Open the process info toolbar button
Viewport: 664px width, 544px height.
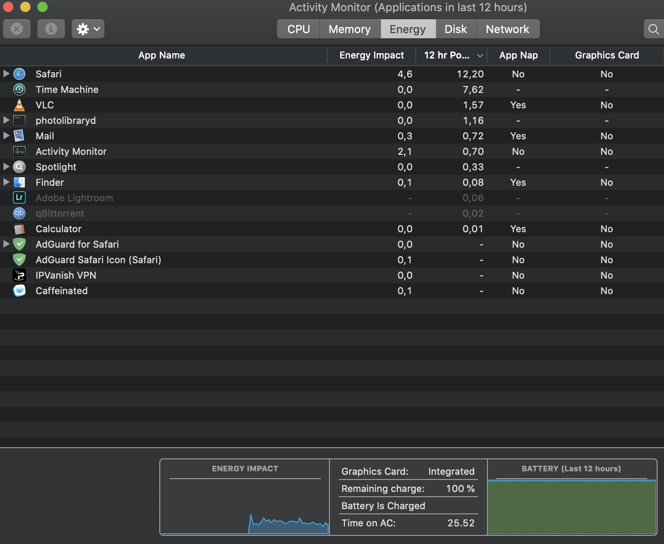pyautogui.click(x=51, y=29)
